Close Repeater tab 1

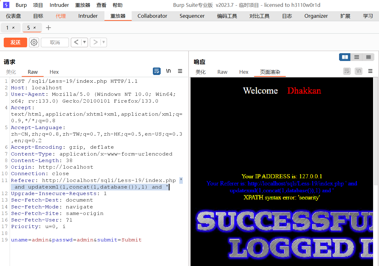[x=13, y=28]
